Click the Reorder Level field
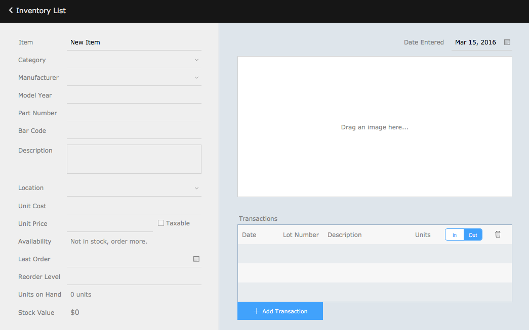Viewport: 529px width, 330px height. pos(134,276)
